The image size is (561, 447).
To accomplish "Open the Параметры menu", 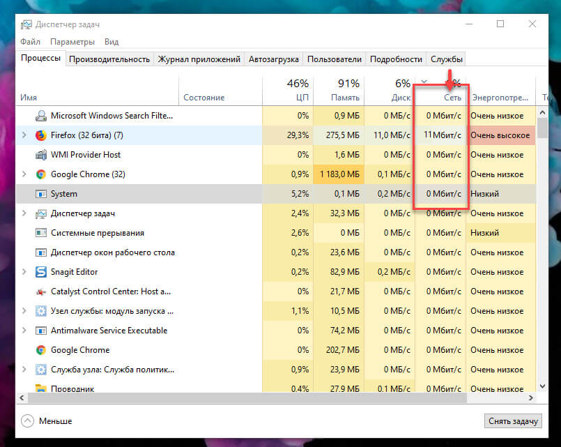I will coord(72,42).
